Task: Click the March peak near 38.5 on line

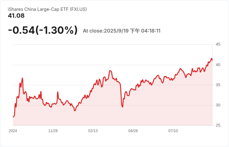Action: [x=110, y=71]
